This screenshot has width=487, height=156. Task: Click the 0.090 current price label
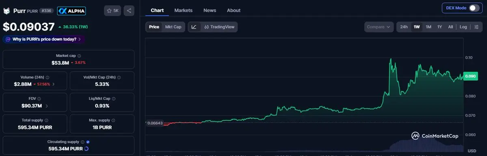[470, 76]
